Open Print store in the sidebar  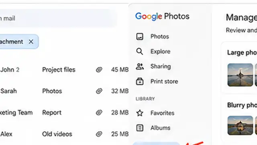[164, 81]
